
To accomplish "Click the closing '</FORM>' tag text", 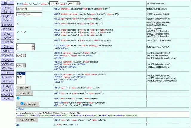I will point(20,109).
